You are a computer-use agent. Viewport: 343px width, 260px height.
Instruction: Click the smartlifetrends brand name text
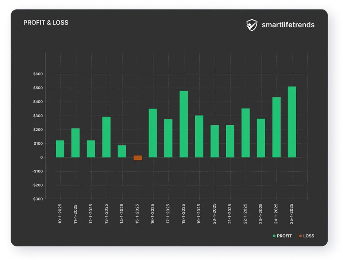coord(288,25)
